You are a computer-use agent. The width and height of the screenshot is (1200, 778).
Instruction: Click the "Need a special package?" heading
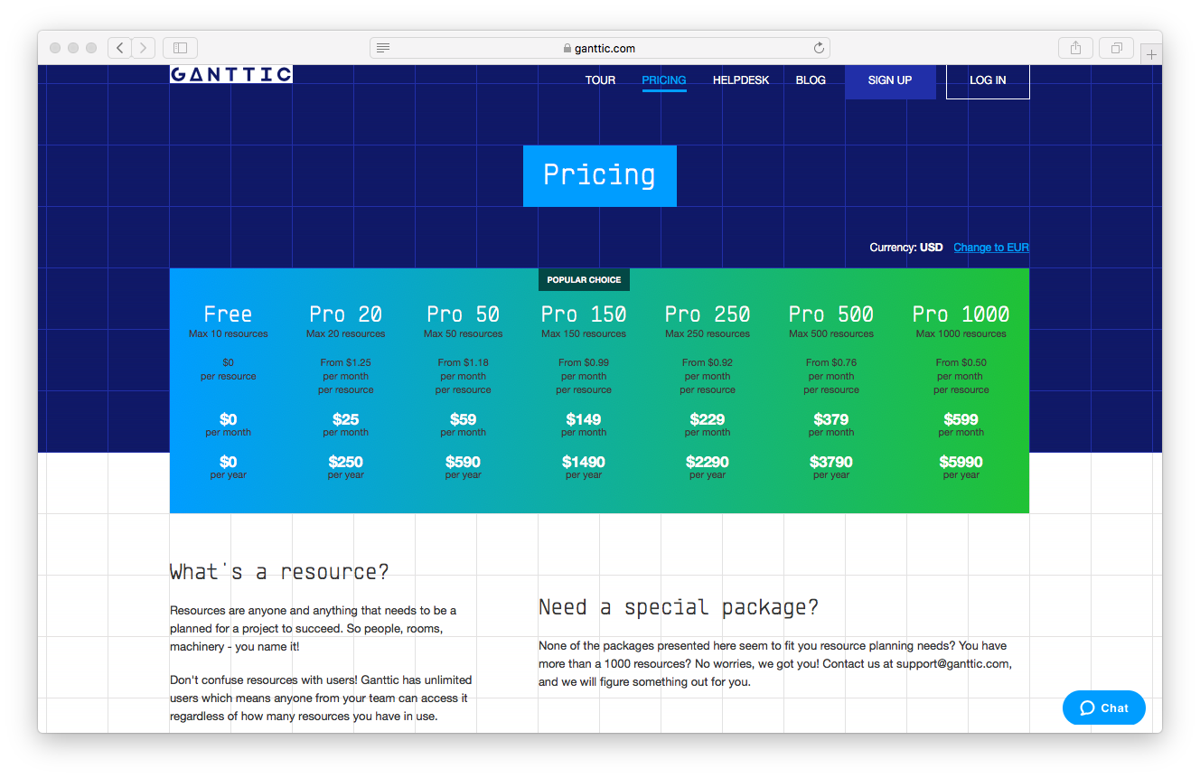point(679,607)
